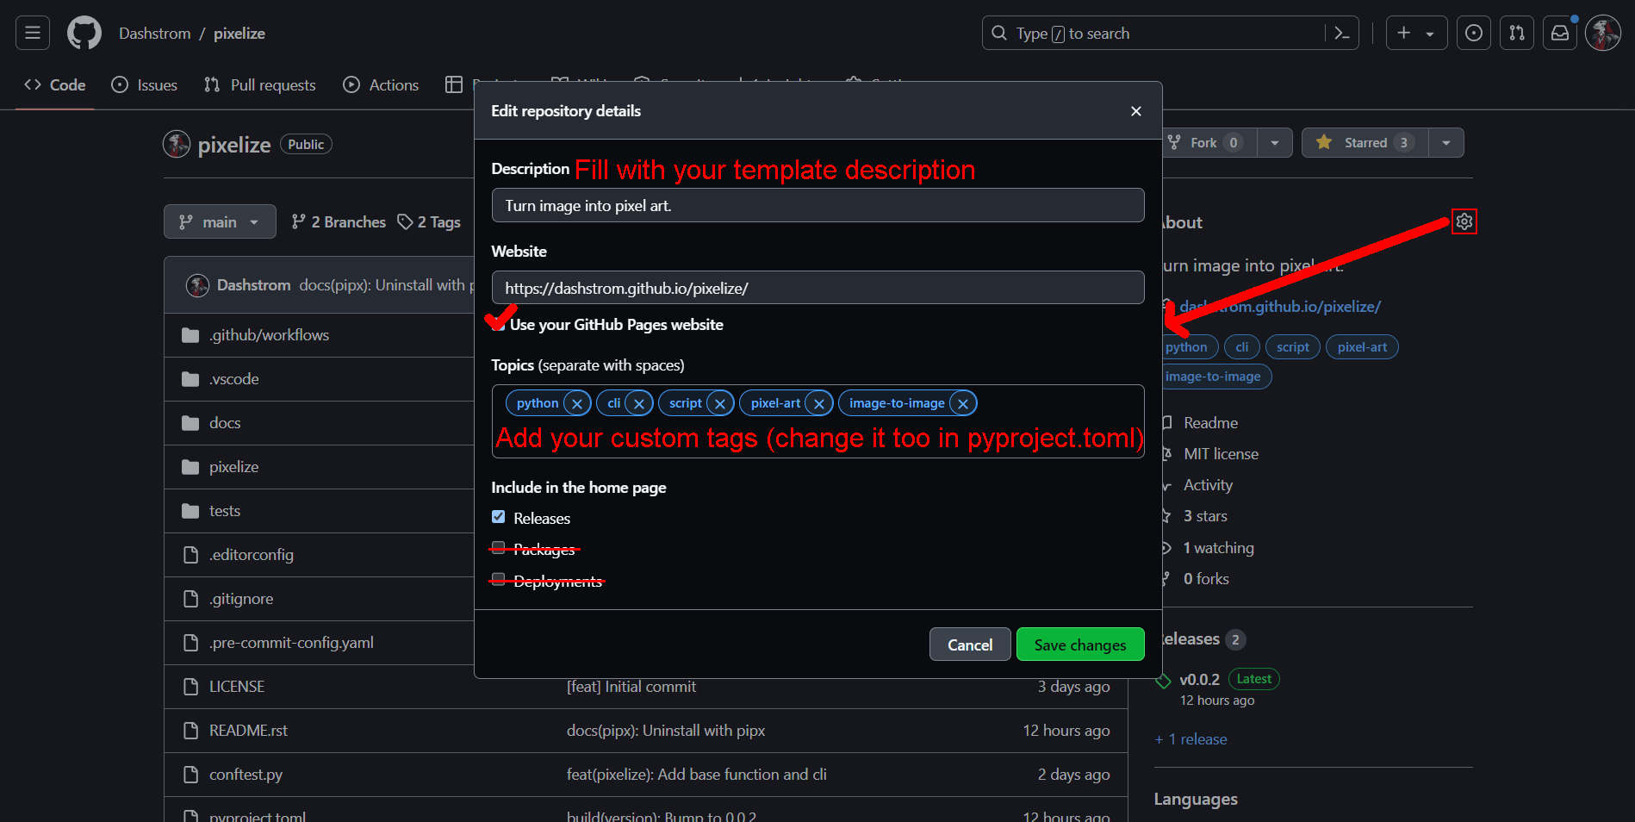Open the notifications inbox icon
Screen dimensions: 1635x822
(x=1560, y=33)
